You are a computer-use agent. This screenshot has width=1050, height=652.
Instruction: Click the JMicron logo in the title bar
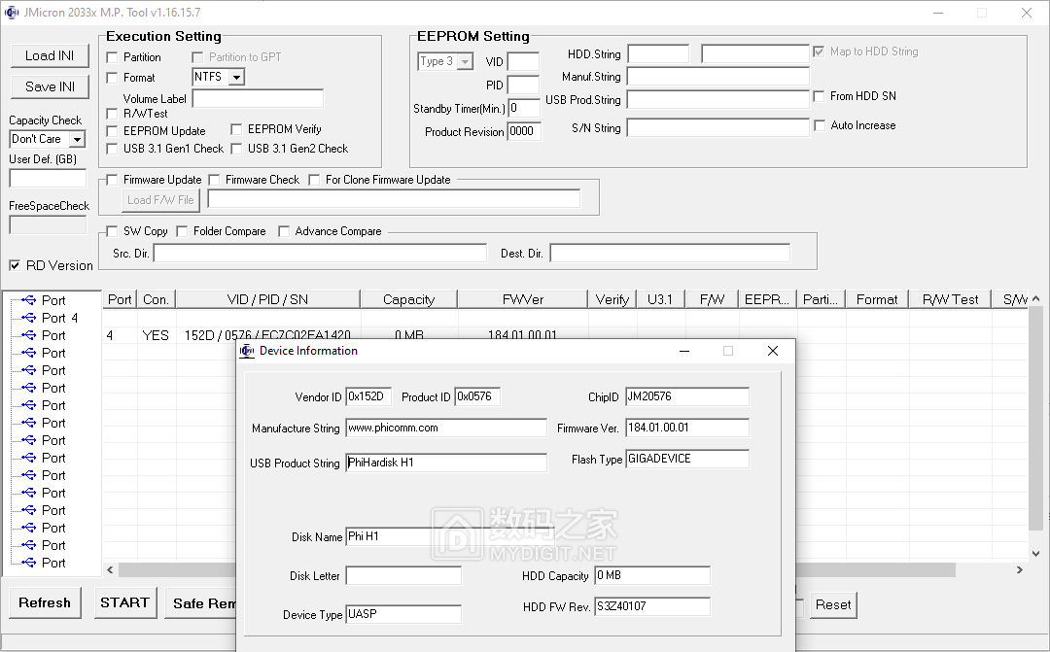click(x=12, y=12)
